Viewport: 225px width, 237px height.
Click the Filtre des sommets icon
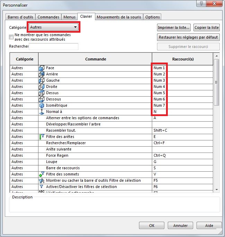coord(42,174)
